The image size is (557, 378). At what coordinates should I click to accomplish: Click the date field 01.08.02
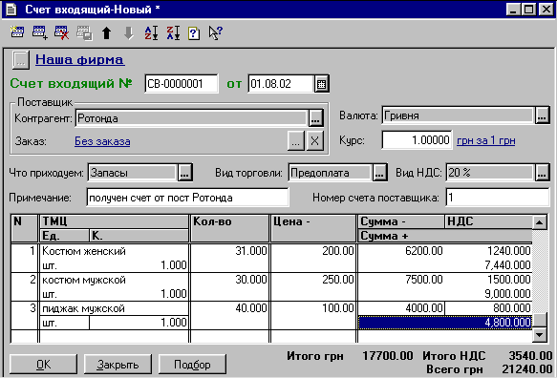coord(281,84)
